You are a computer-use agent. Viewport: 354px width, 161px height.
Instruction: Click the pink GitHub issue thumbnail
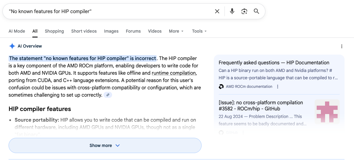tap(327, 112)
